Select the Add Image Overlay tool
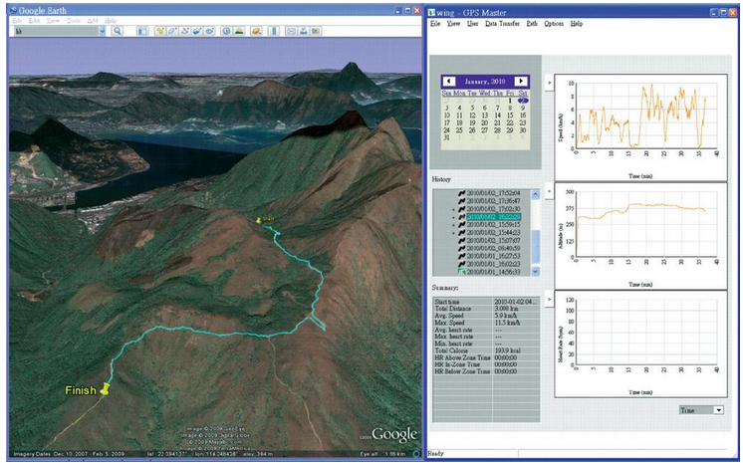The height and width of the screenshot is (463, 743). 197,31
